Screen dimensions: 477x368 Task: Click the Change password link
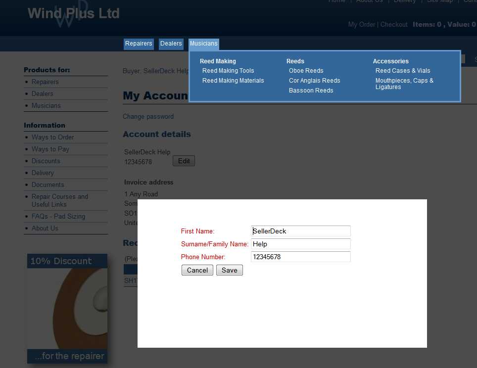[148, 117]
